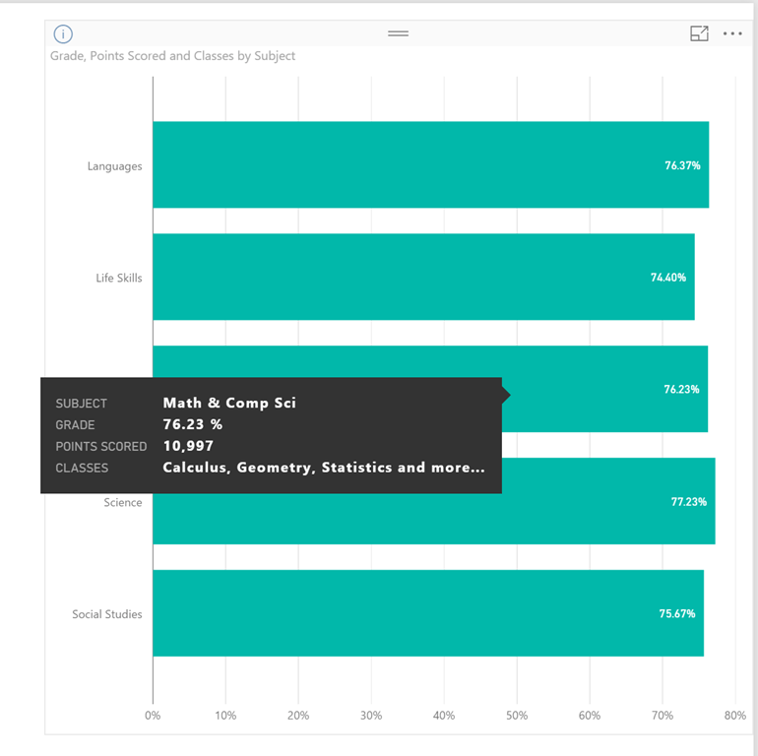Click the Science axis label
This screenshot has width=758, height=756.
(123, 502)
